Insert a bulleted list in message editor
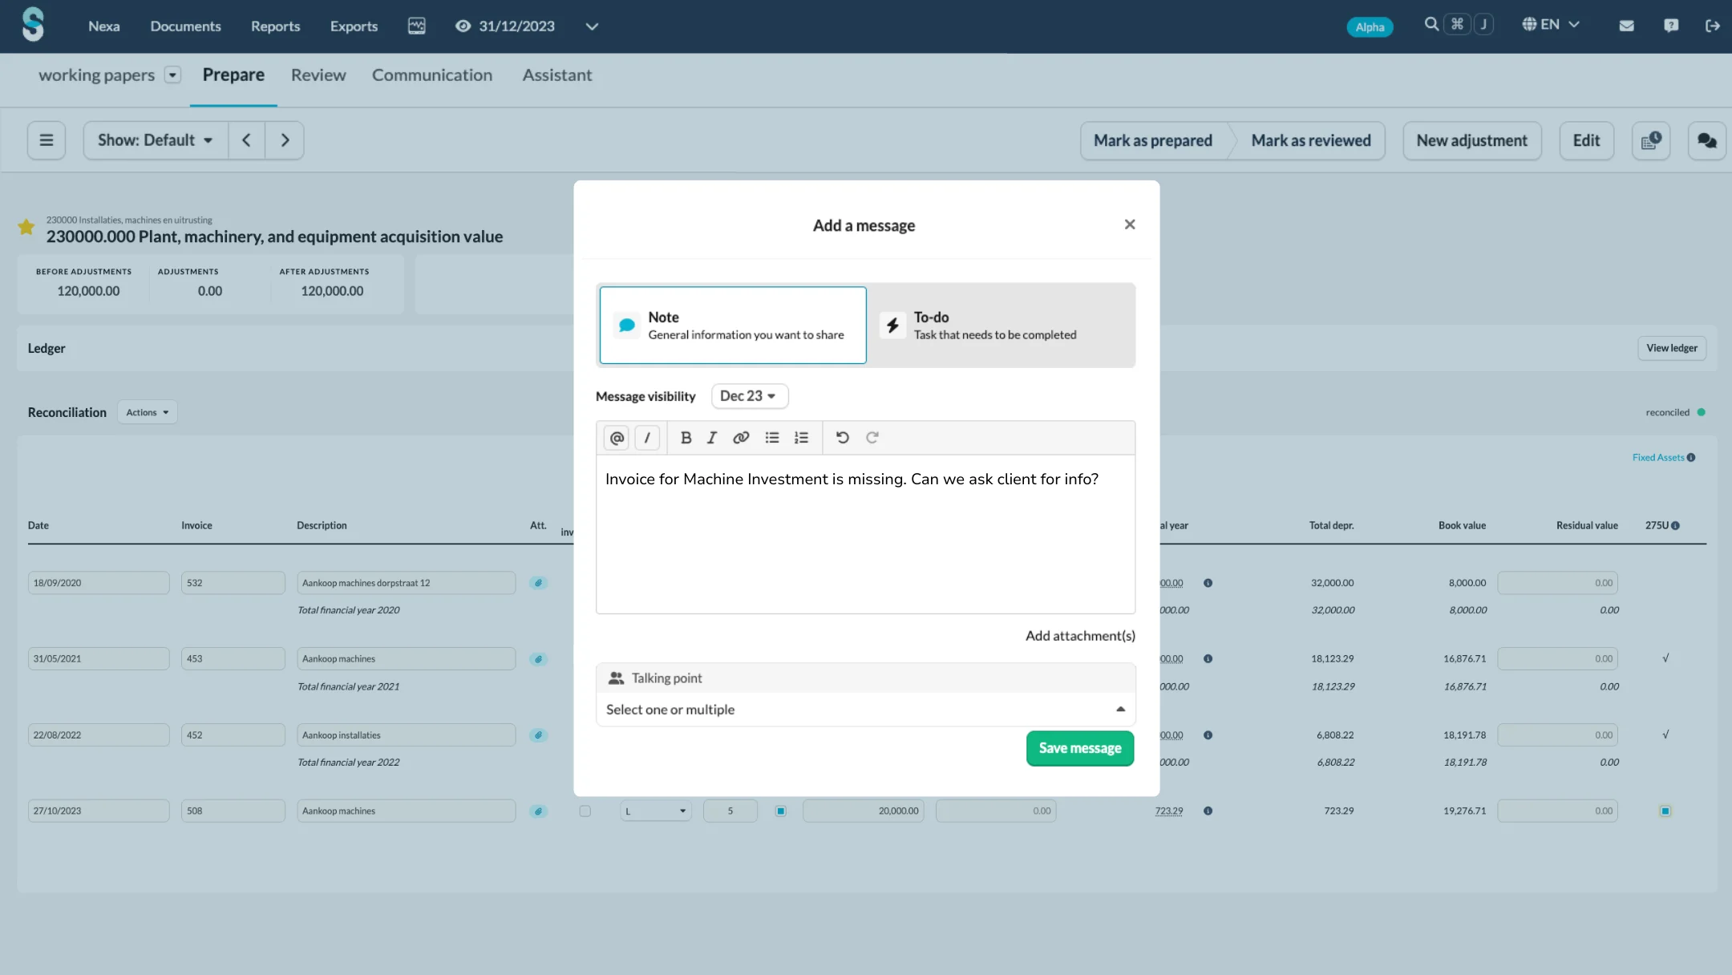1732x975 pixels. coord(771,438)
